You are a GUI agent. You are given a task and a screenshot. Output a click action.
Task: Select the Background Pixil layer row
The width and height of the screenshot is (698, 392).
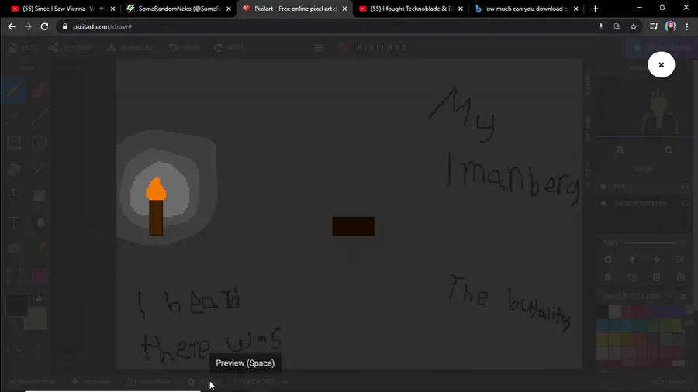click(x=644, y=204)
